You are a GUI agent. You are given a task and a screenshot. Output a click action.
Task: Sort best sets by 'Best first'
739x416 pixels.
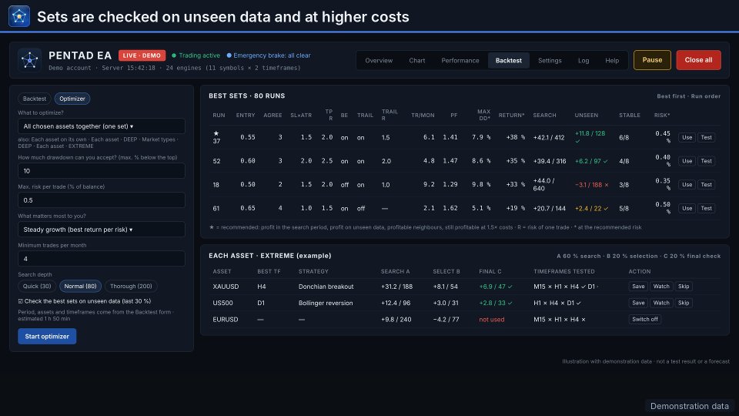pos(671,96)
